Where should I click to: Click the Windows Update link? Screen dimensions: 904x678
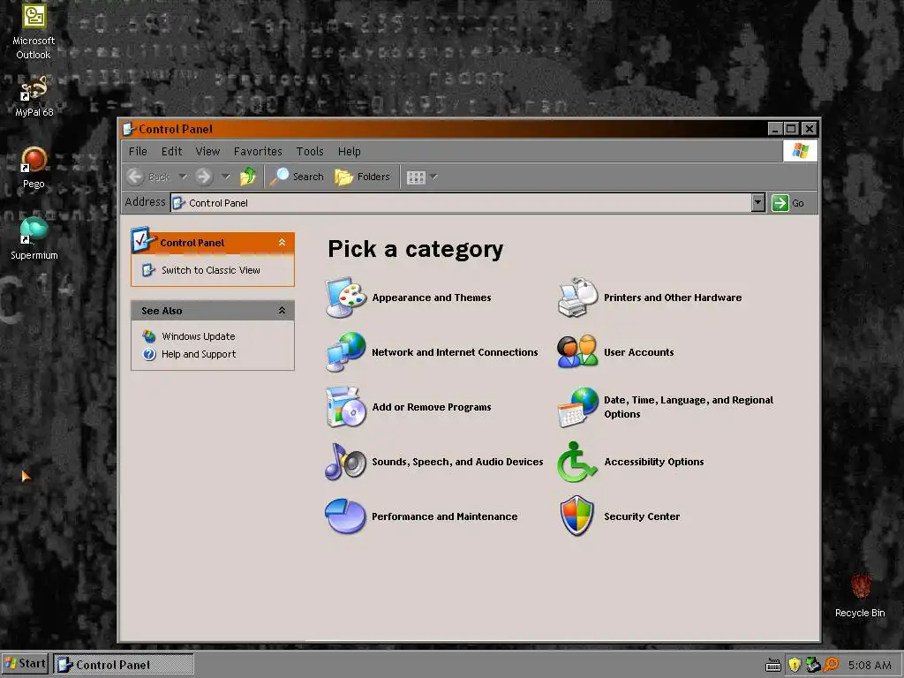(x=199, y=336)
